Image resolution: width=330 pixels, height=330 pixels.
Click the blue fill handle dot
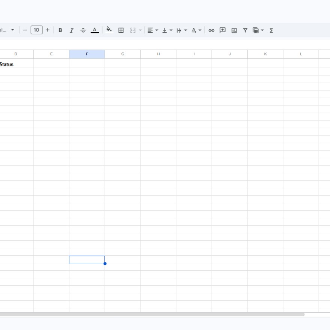(105, 264)
